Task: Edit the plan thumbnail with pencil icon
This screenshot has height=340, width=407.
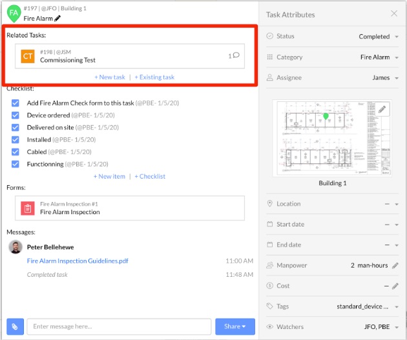Action: point(382,109)
